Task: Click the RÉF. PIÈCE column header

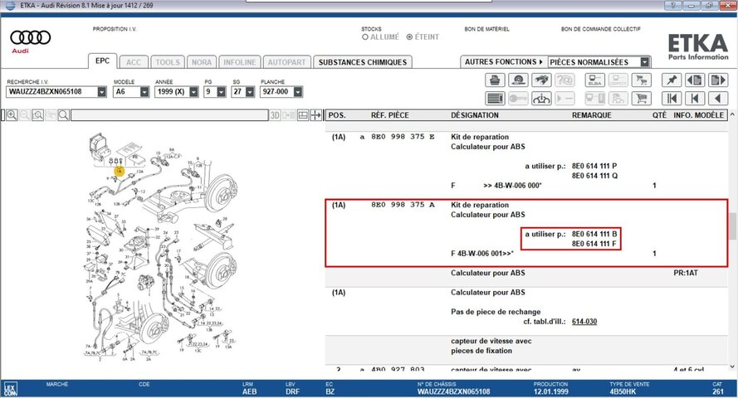Action: coord(389,115)
